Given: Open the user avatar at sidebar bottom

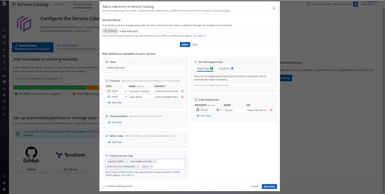Looking at the screenshot, I should (x=4, y=189).
